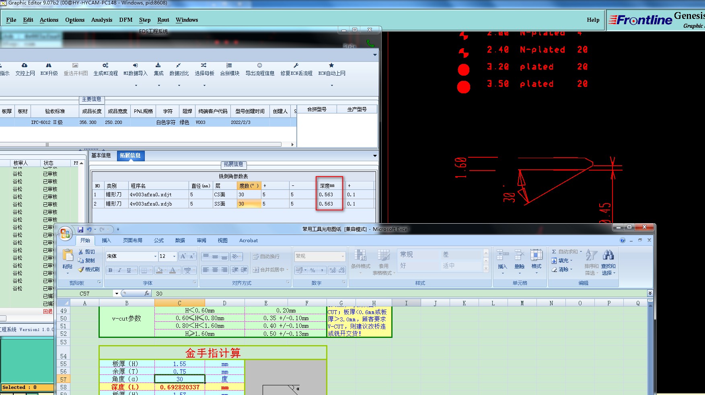Toggle left text alignment in Excel

(206, 270)
